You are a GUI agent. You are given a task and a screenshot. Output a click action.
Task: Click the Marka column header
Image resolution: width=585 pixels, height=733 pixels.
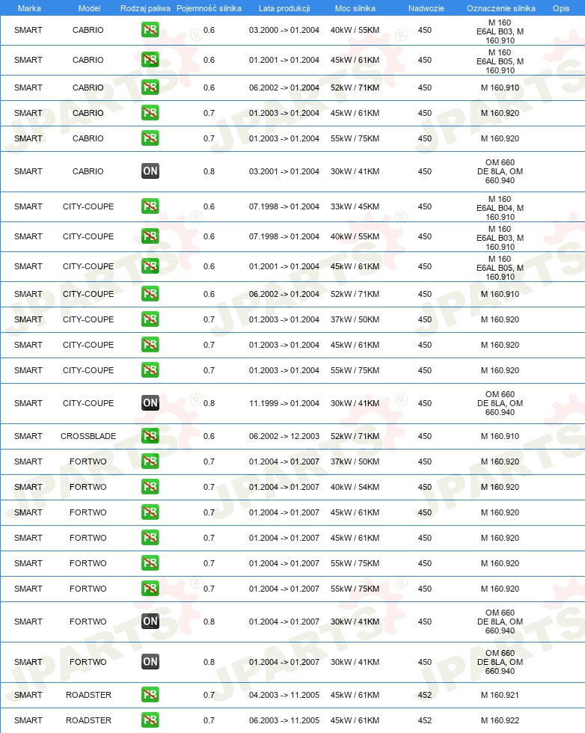click(x=29, y=8)
